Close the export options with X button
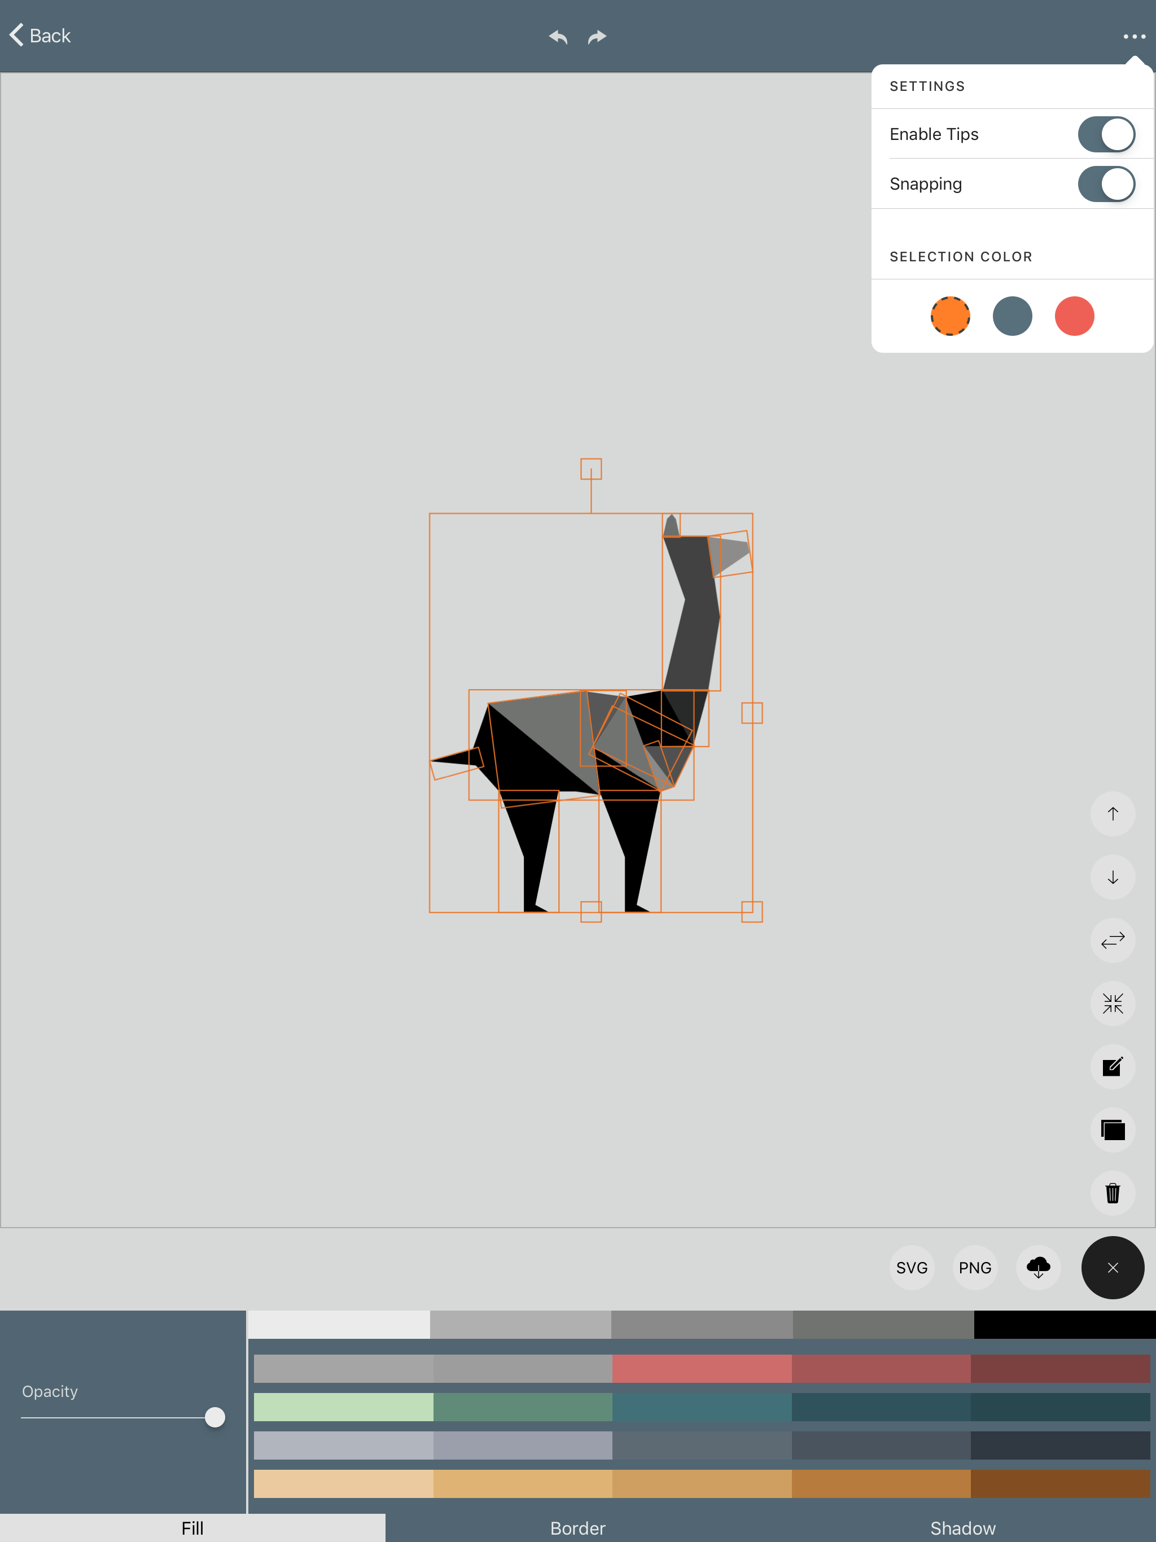Viewport: 1156px width, 1542px height. tap(1113, 1267)
